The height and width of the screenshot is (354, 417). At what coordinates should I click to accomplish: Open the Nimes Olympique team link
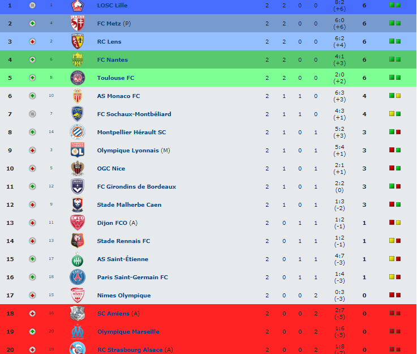pos(124,296)
